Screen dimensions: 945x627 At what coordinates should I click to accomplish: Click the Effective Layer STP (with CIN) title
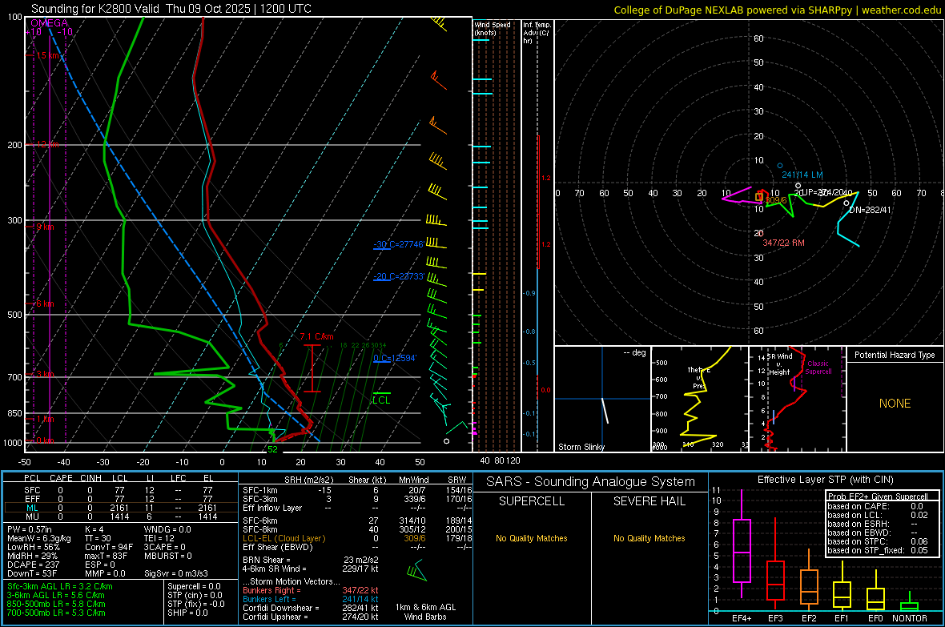(825, 480)
